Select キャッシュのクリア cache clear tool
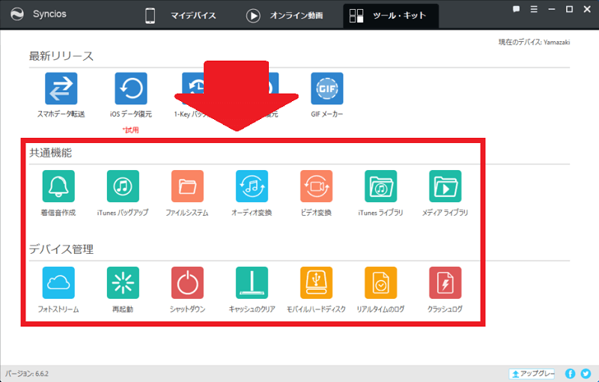 coord(252,282)
